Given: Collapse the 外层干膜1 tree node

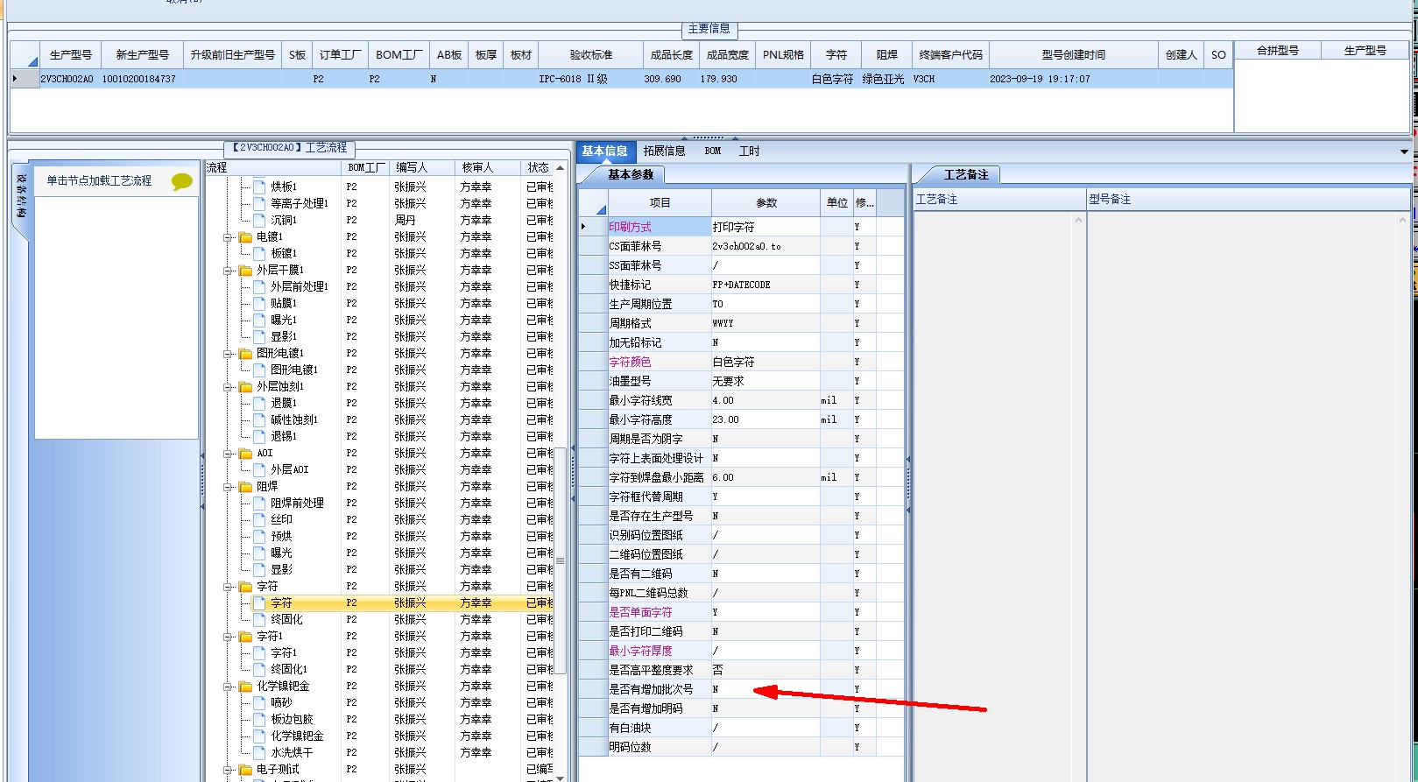Looking at the screenshot, I should [228, 270].
